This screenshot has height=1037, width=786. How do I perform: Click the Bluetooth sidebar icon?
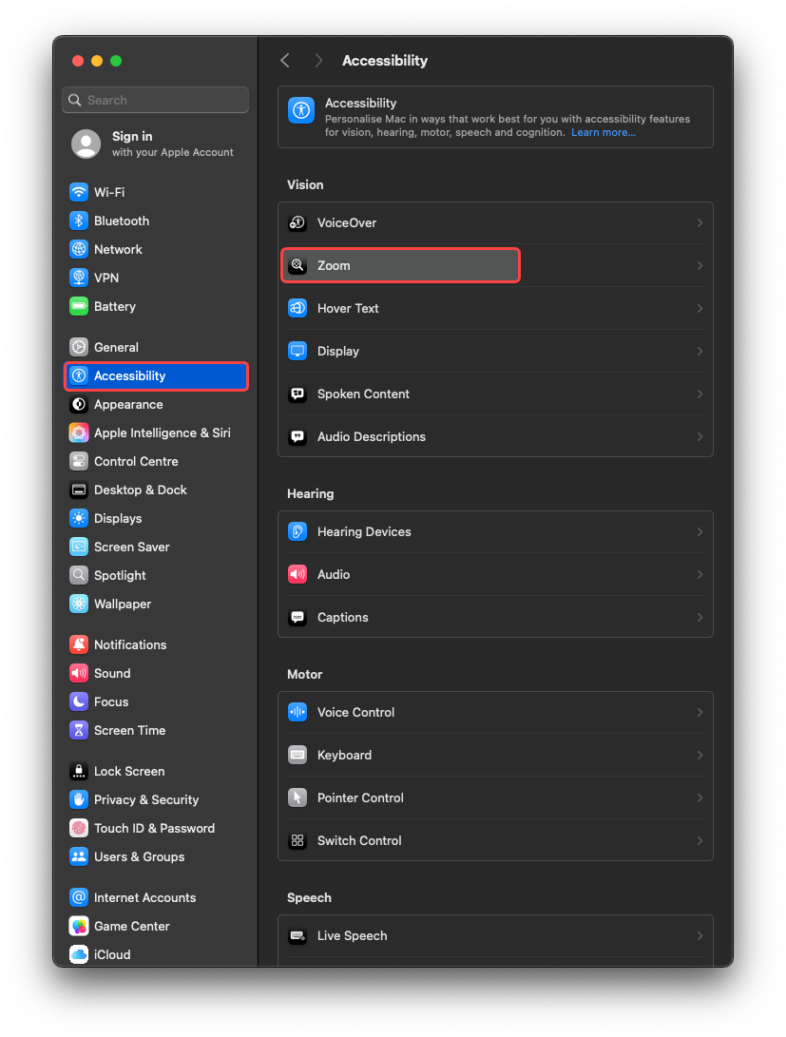point(79,221)
